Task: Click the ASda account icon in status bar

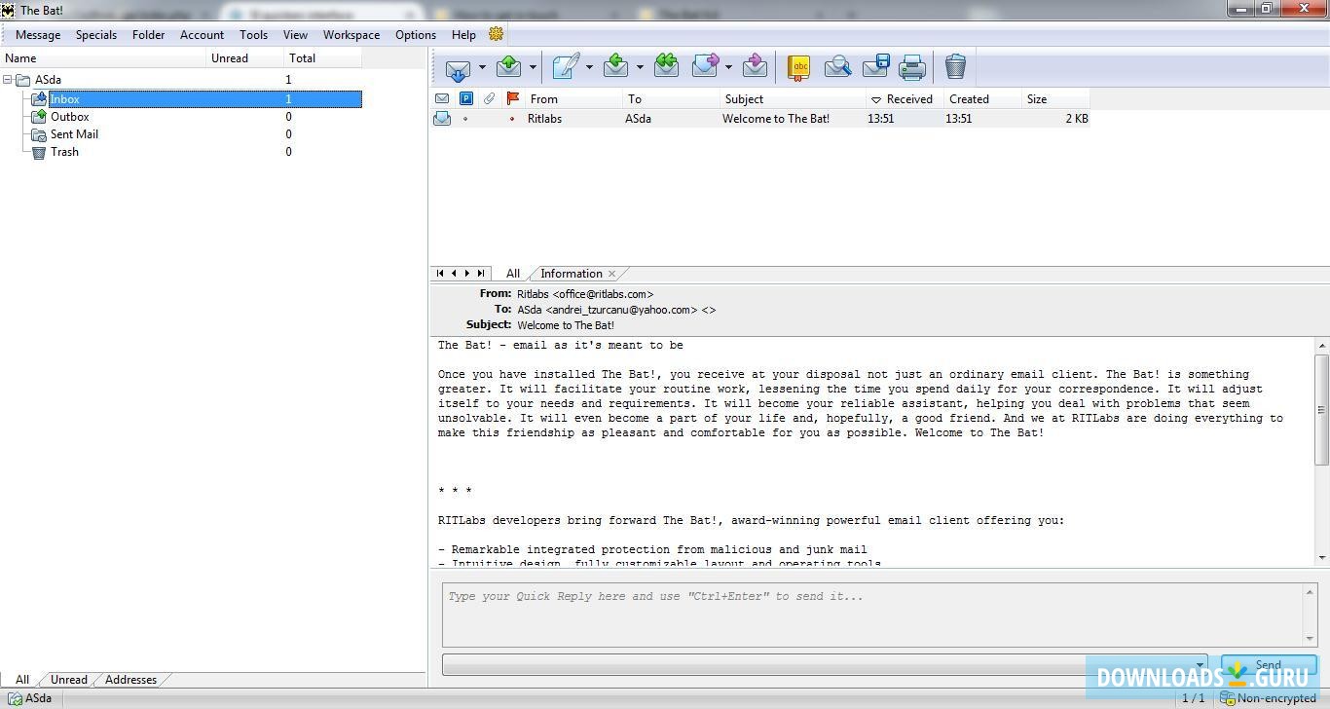Action: pyautogui.click(x=15, y=698)
